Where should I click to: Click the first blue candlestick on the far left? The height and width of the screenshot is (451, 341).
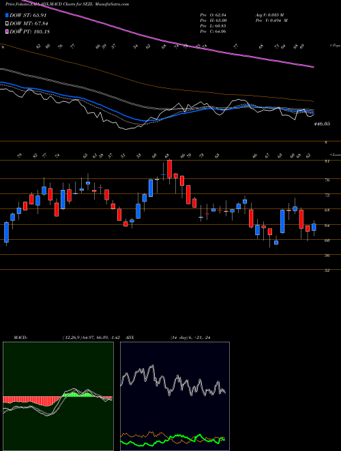(6, 232)
